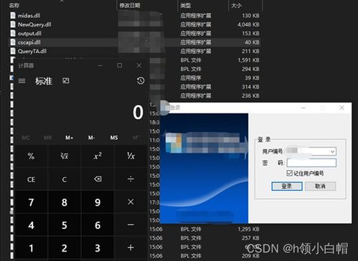Click the M+ memory add button

point(70,138)
